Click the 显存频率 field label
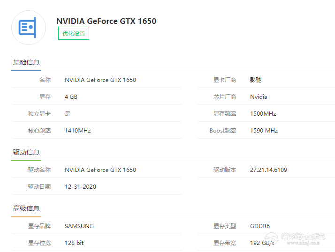The image size is (335, 252). pos(225,114)
